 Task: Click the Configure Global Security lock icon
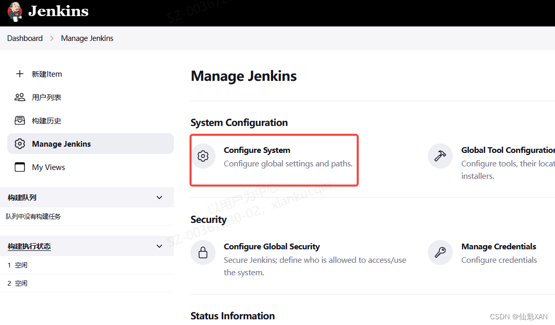click(x=203, y=252)
